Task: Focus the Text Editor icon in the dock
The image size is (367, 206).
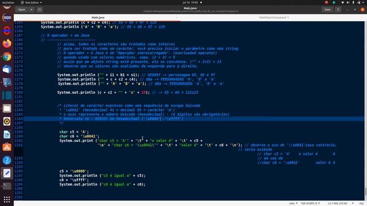Action: (7, 173)
